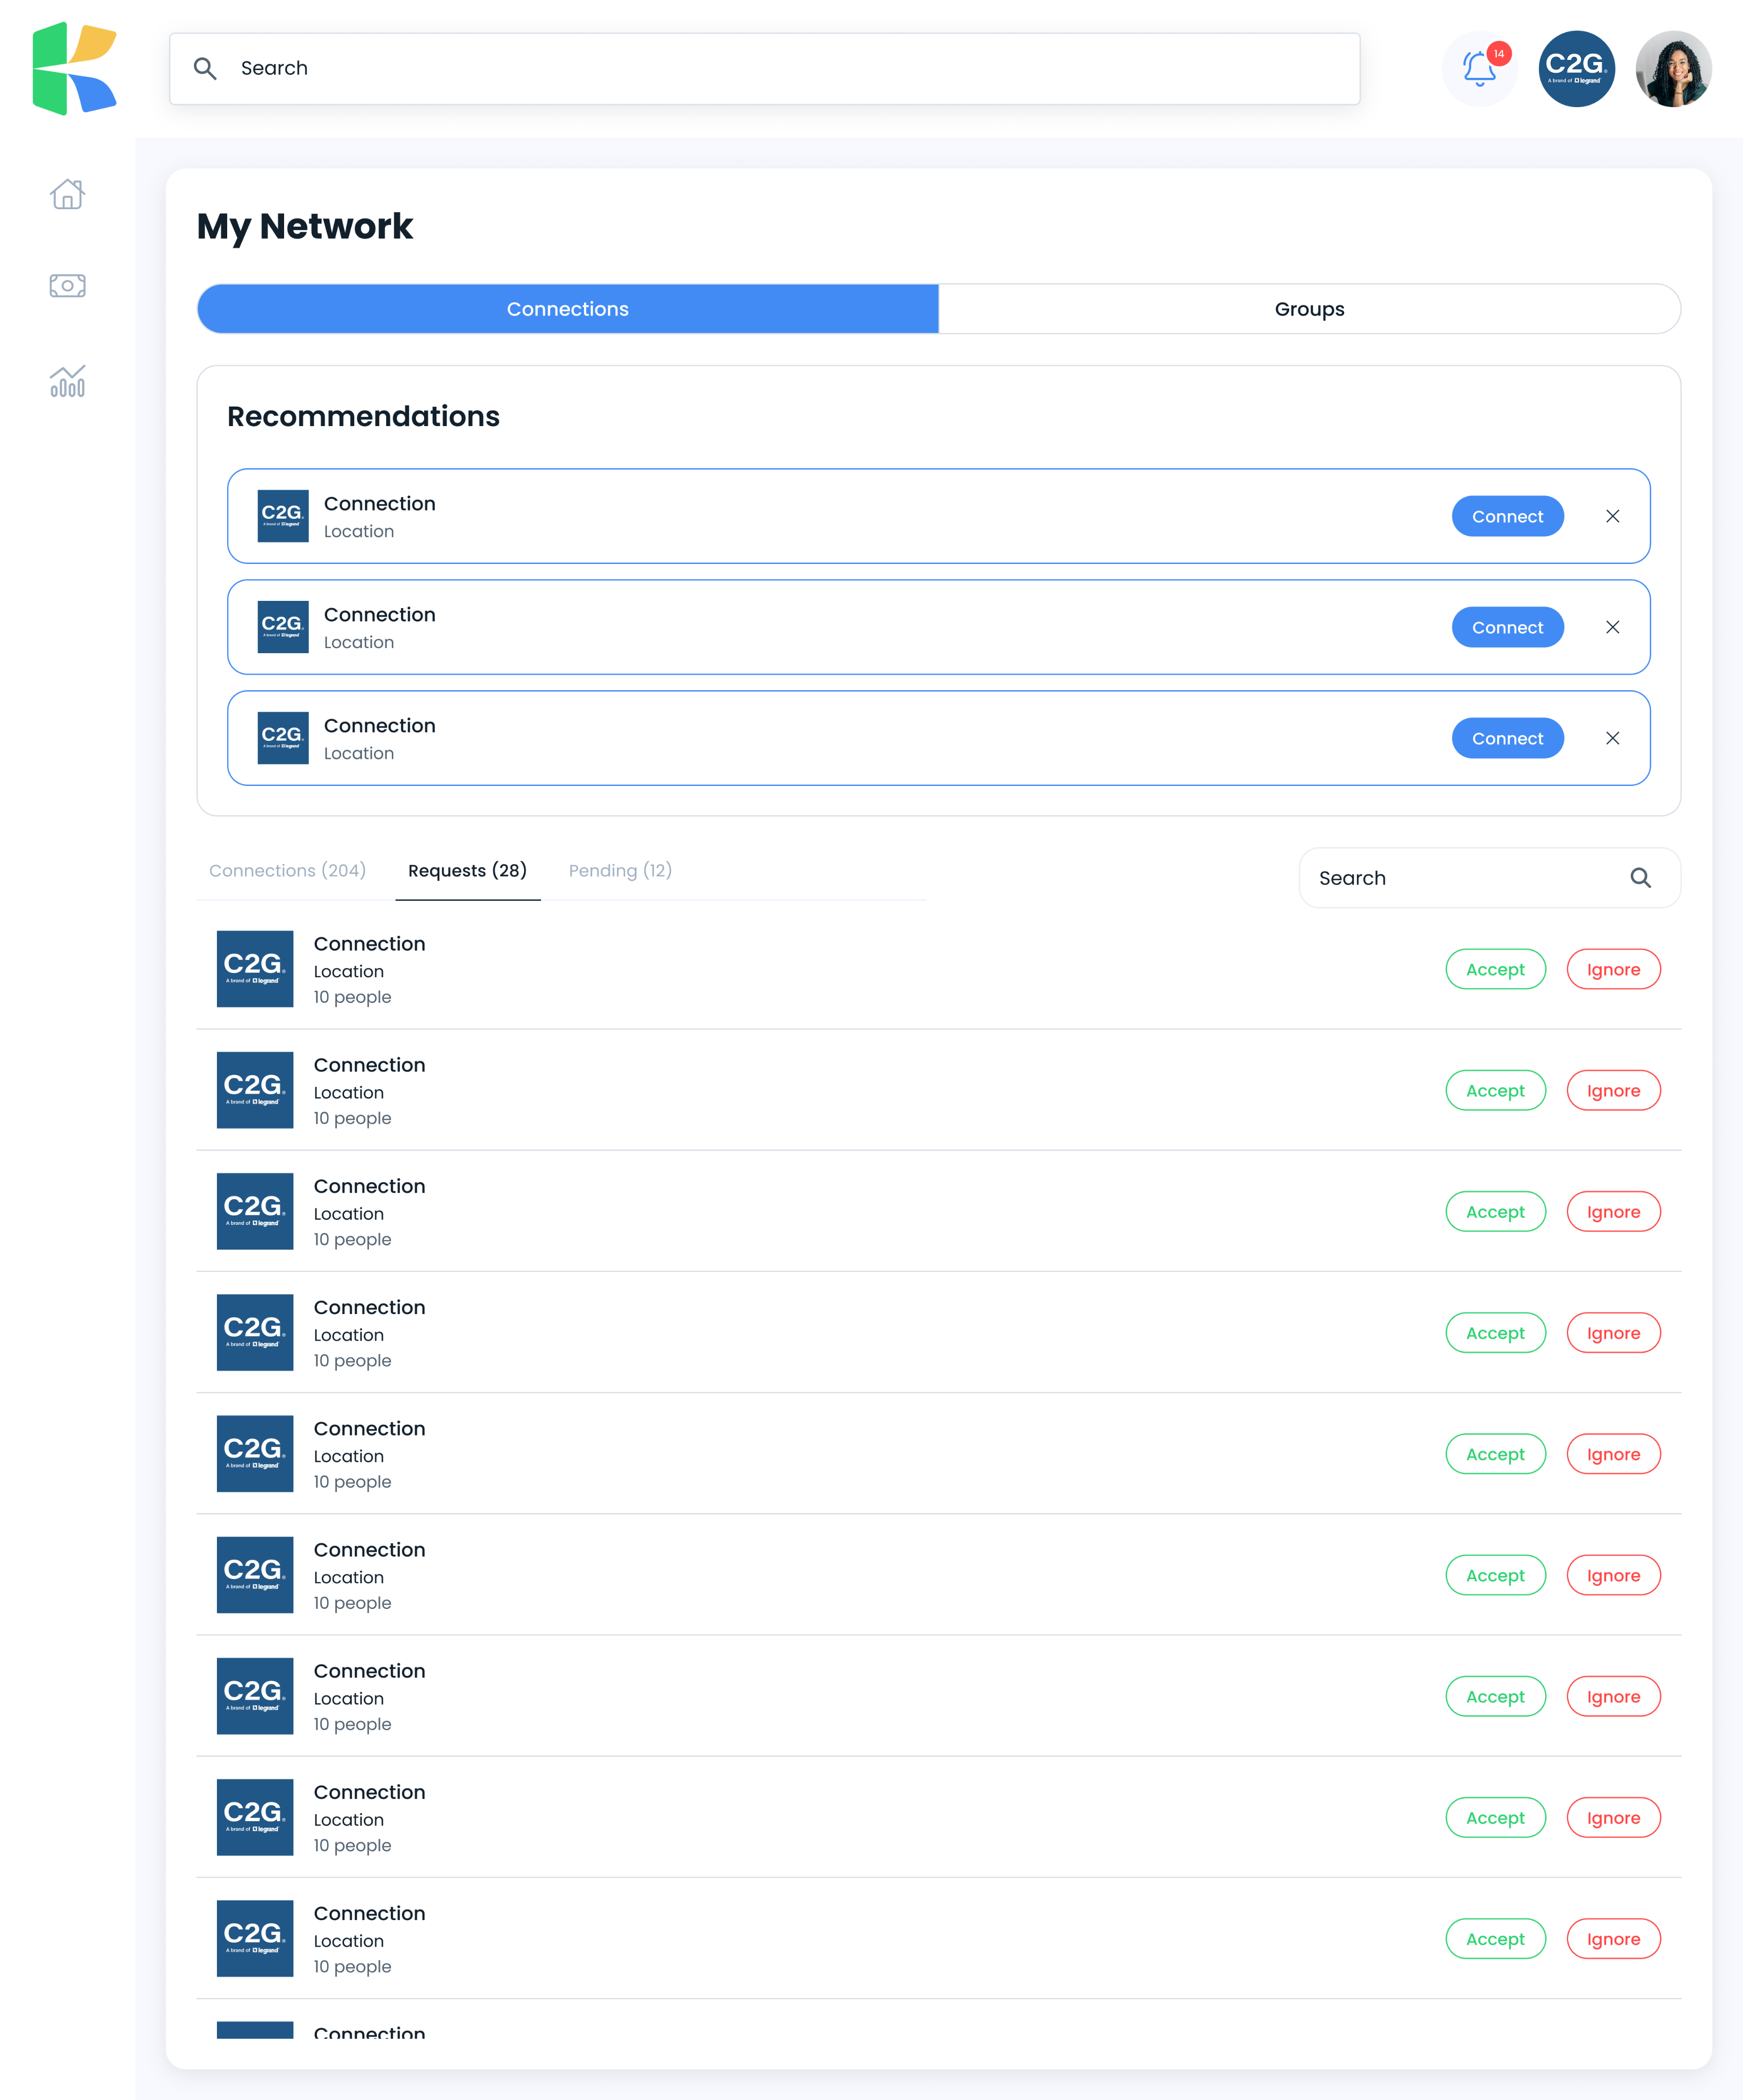Switch to the Connections main tab
The height and width of the screenshot is (2100, 1743).
click(568, 309)
